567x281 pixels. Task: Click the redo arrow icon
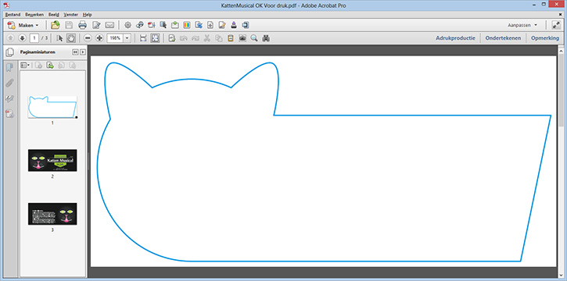(x=196, y=38)
